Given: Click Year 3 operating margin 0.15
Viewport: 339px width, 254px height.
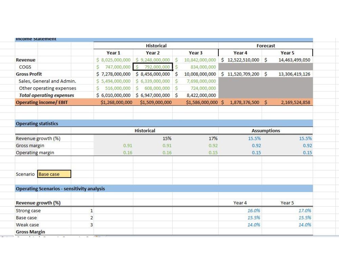Looking at the screenshot, I should click(196, 152).
